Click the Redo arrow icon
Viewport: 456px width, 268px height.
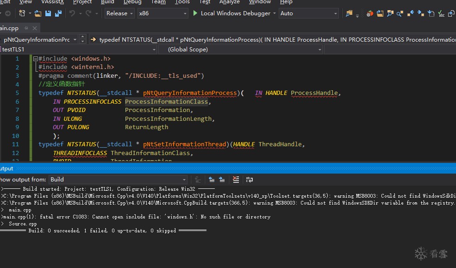tap(88, 13)
